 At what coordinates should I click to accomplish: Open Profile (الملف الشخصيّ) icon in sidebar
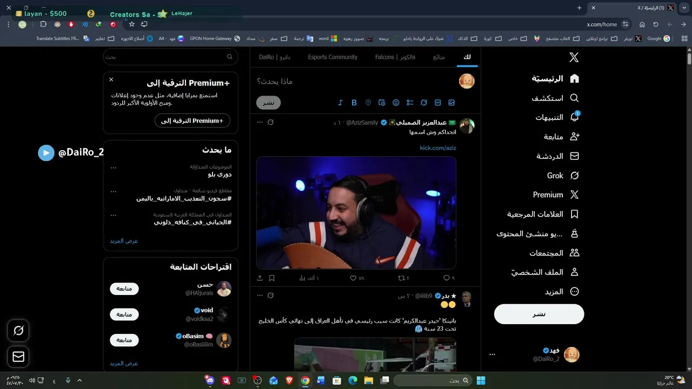(574, 272)
